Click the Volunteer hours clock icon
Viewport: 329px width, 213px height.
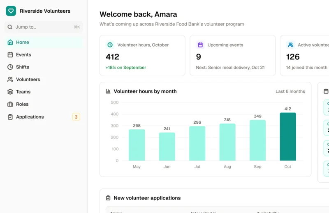click(110, 45)
